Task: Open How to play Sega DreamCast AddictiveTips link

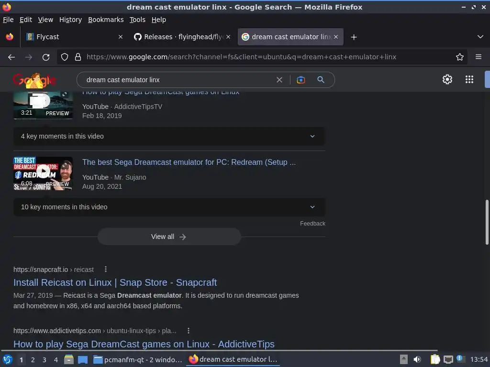Action: pyautogui.click(x=144, y=344)
